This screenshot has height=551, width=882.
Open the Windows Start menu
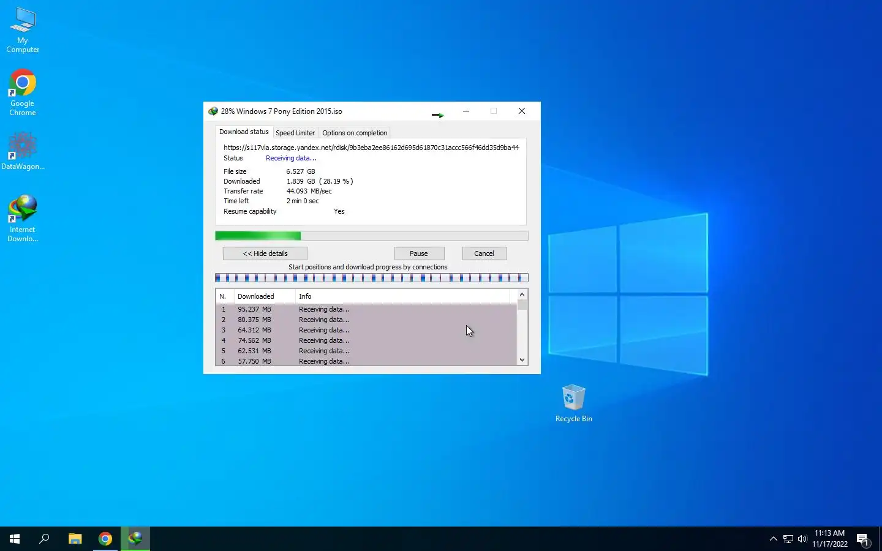point(15,539)
